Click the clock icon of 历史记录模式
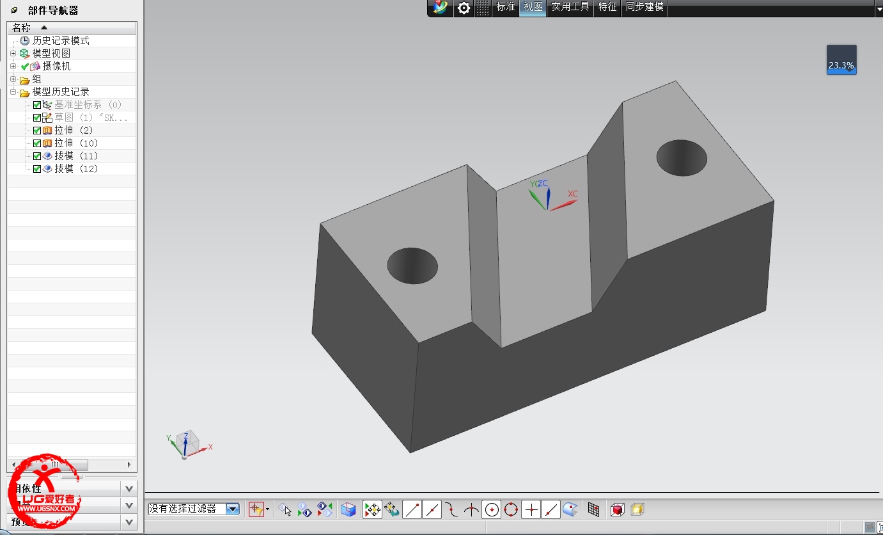The image size is (883, 535). click(x=25, y=40)
